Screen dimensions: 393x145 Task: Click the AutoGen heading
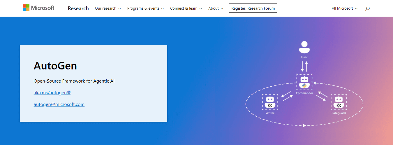coord(55,66)
